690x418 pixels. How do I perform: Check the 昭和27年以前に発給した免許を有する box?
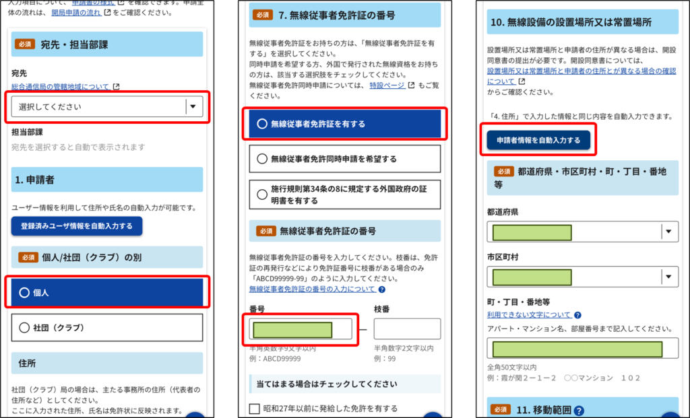click(x=255, y=409)
